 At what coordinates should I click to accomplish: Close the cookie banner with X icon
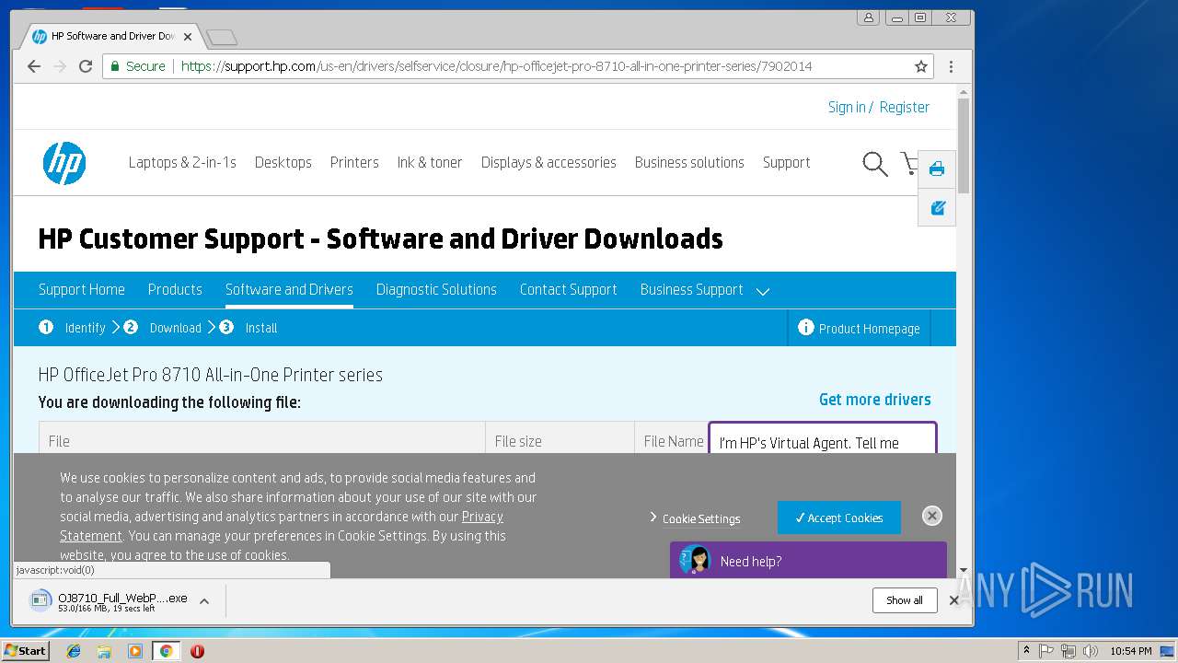932,516
